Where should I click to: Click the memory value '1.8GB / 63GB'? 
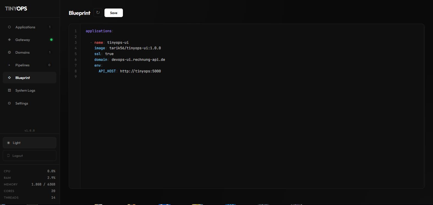point(43,184)
